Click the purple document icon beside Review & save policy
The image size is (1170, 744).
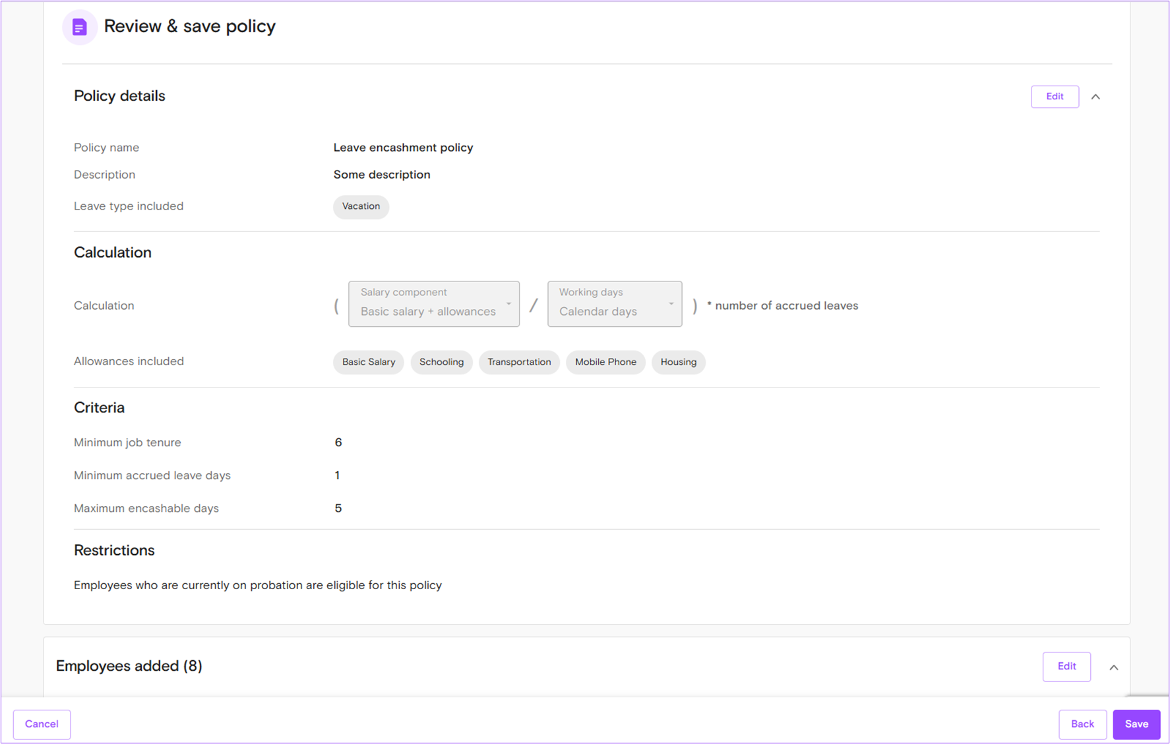(x=79, y=27)
